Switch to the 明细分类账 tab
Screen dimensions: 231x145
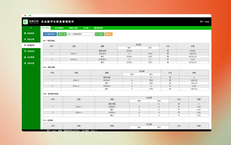(x=73, y=28)
